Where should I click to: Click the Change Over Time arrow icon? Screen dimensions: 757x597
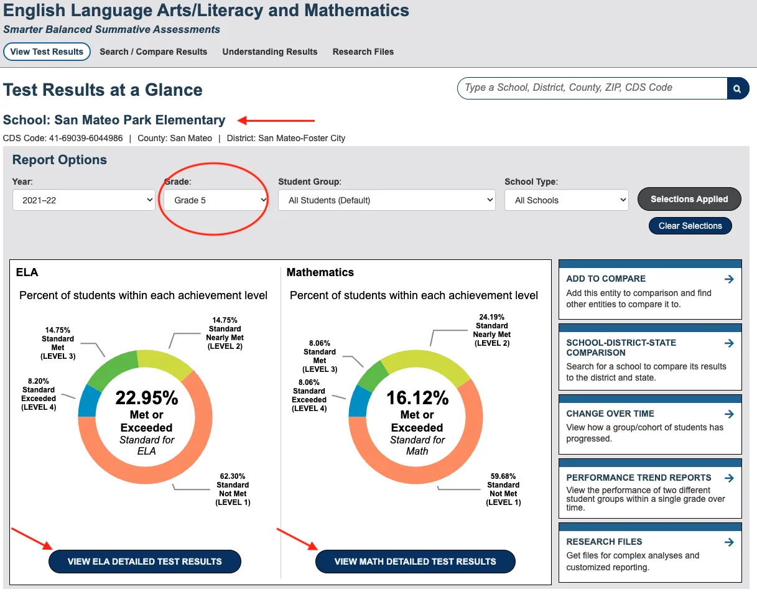click(729, 414)
